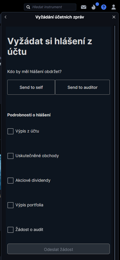
Task: Enable the Uskutečněné obchody checkbox
Action: 10,156
